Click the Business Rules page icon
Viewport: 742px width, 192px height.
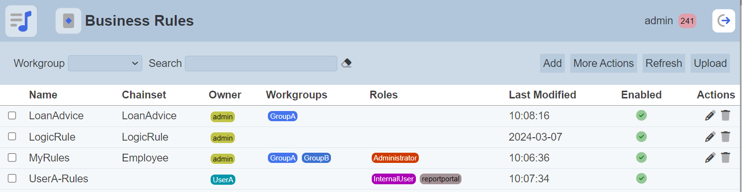[68, 21]
